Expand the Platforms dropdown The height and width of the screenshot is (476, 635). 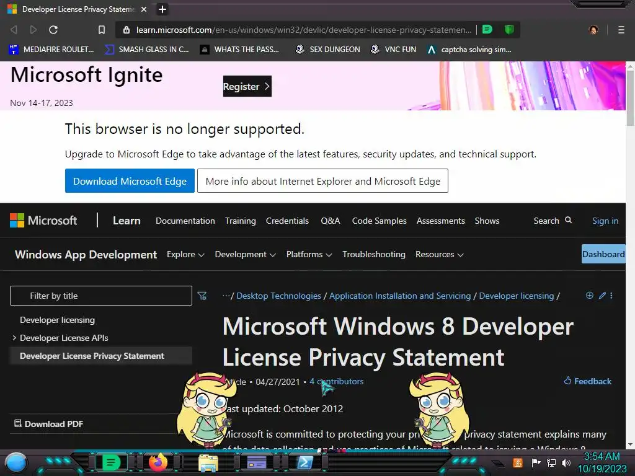309,254
